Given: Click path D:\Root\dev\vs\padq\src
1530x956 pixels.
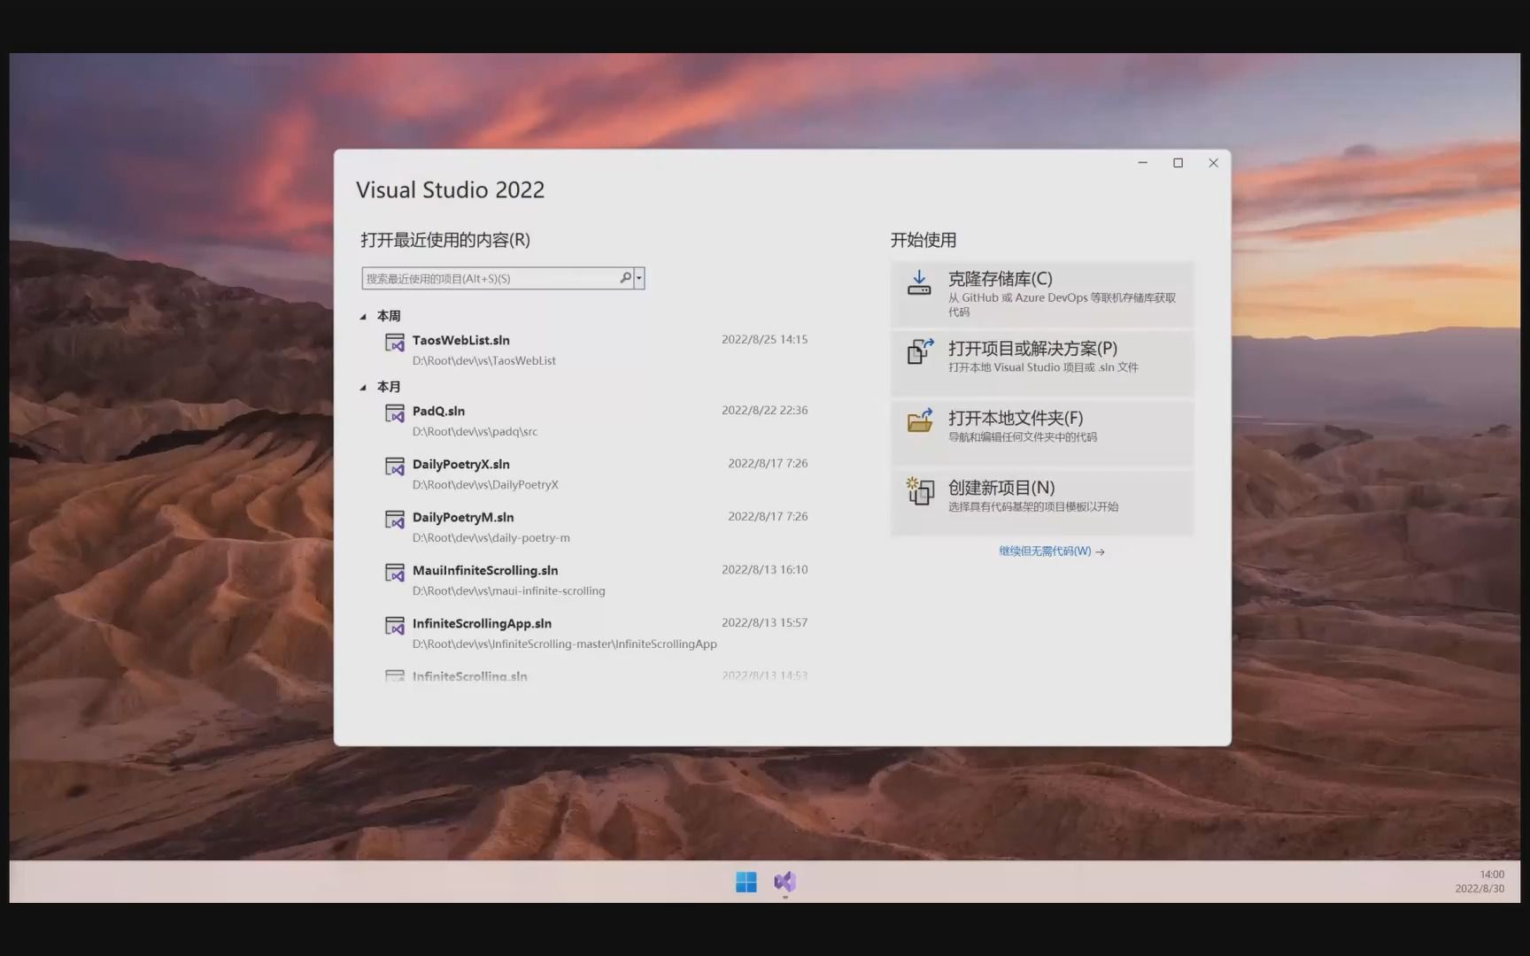Looking at the screenshot, I should pos(475,432).
